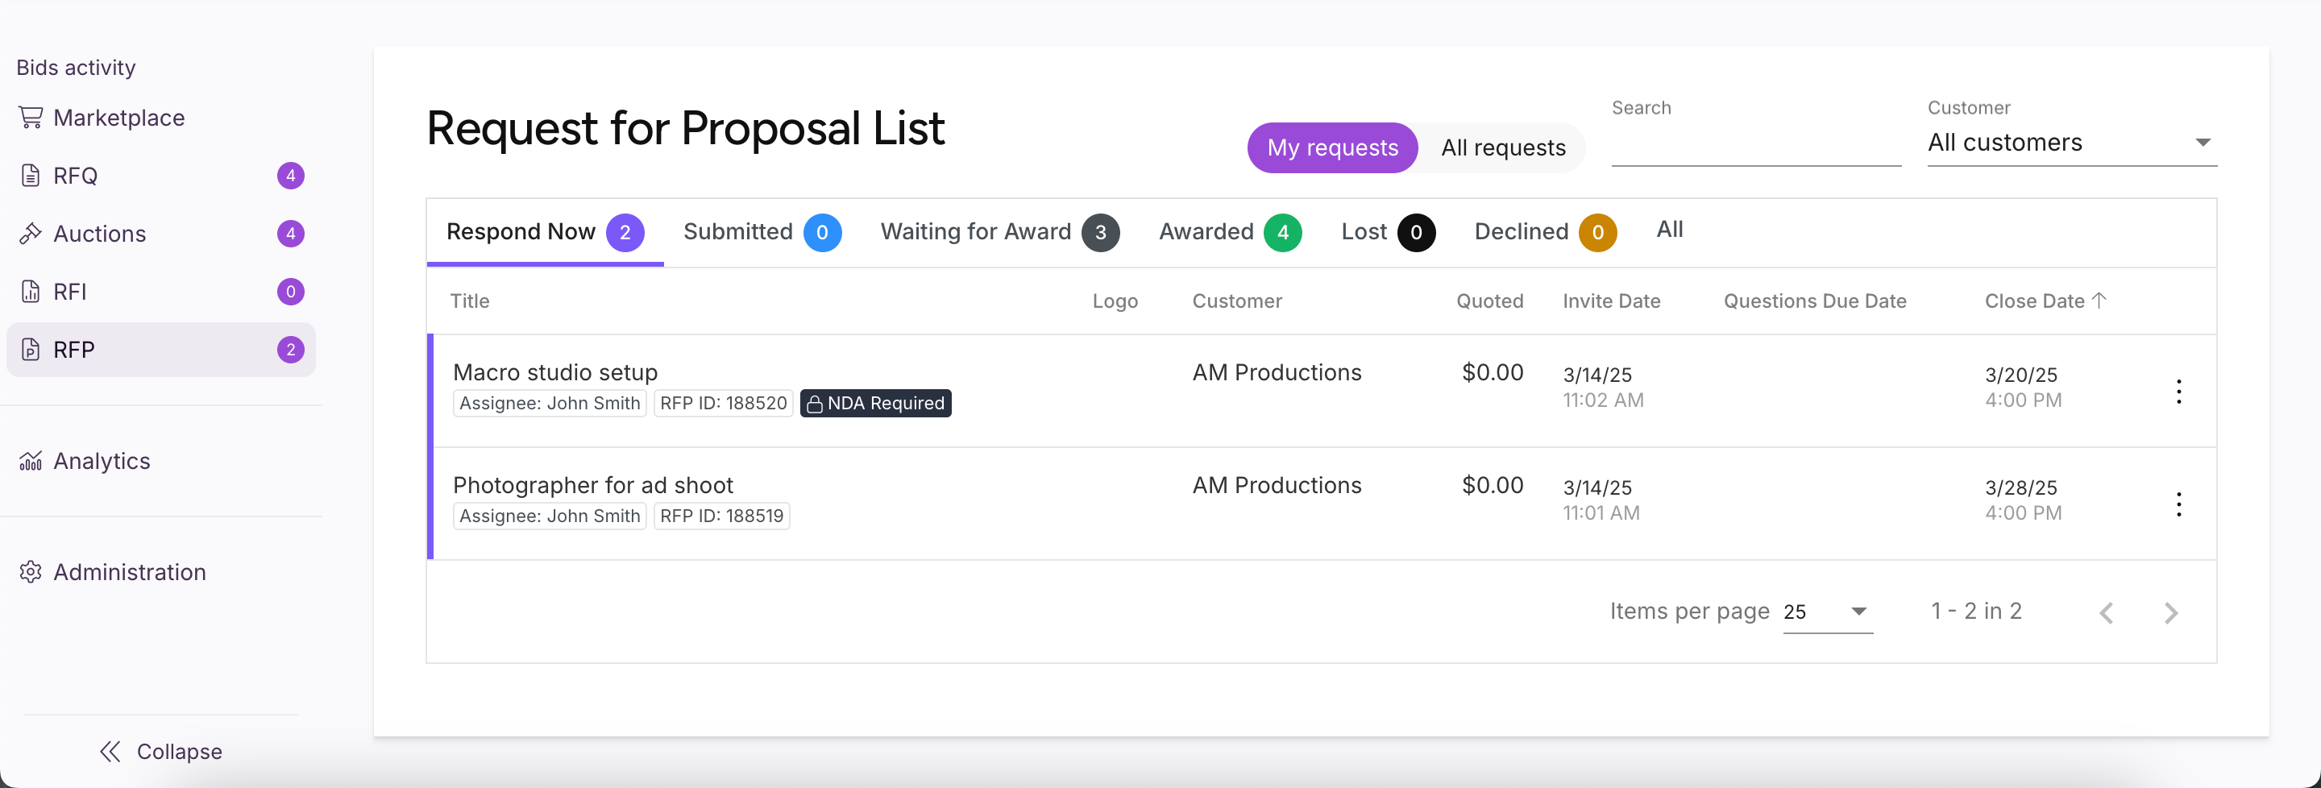This screenshot has height=788, width=2321.
Task: Click NDA Required badge
Action: click(876, 404)
